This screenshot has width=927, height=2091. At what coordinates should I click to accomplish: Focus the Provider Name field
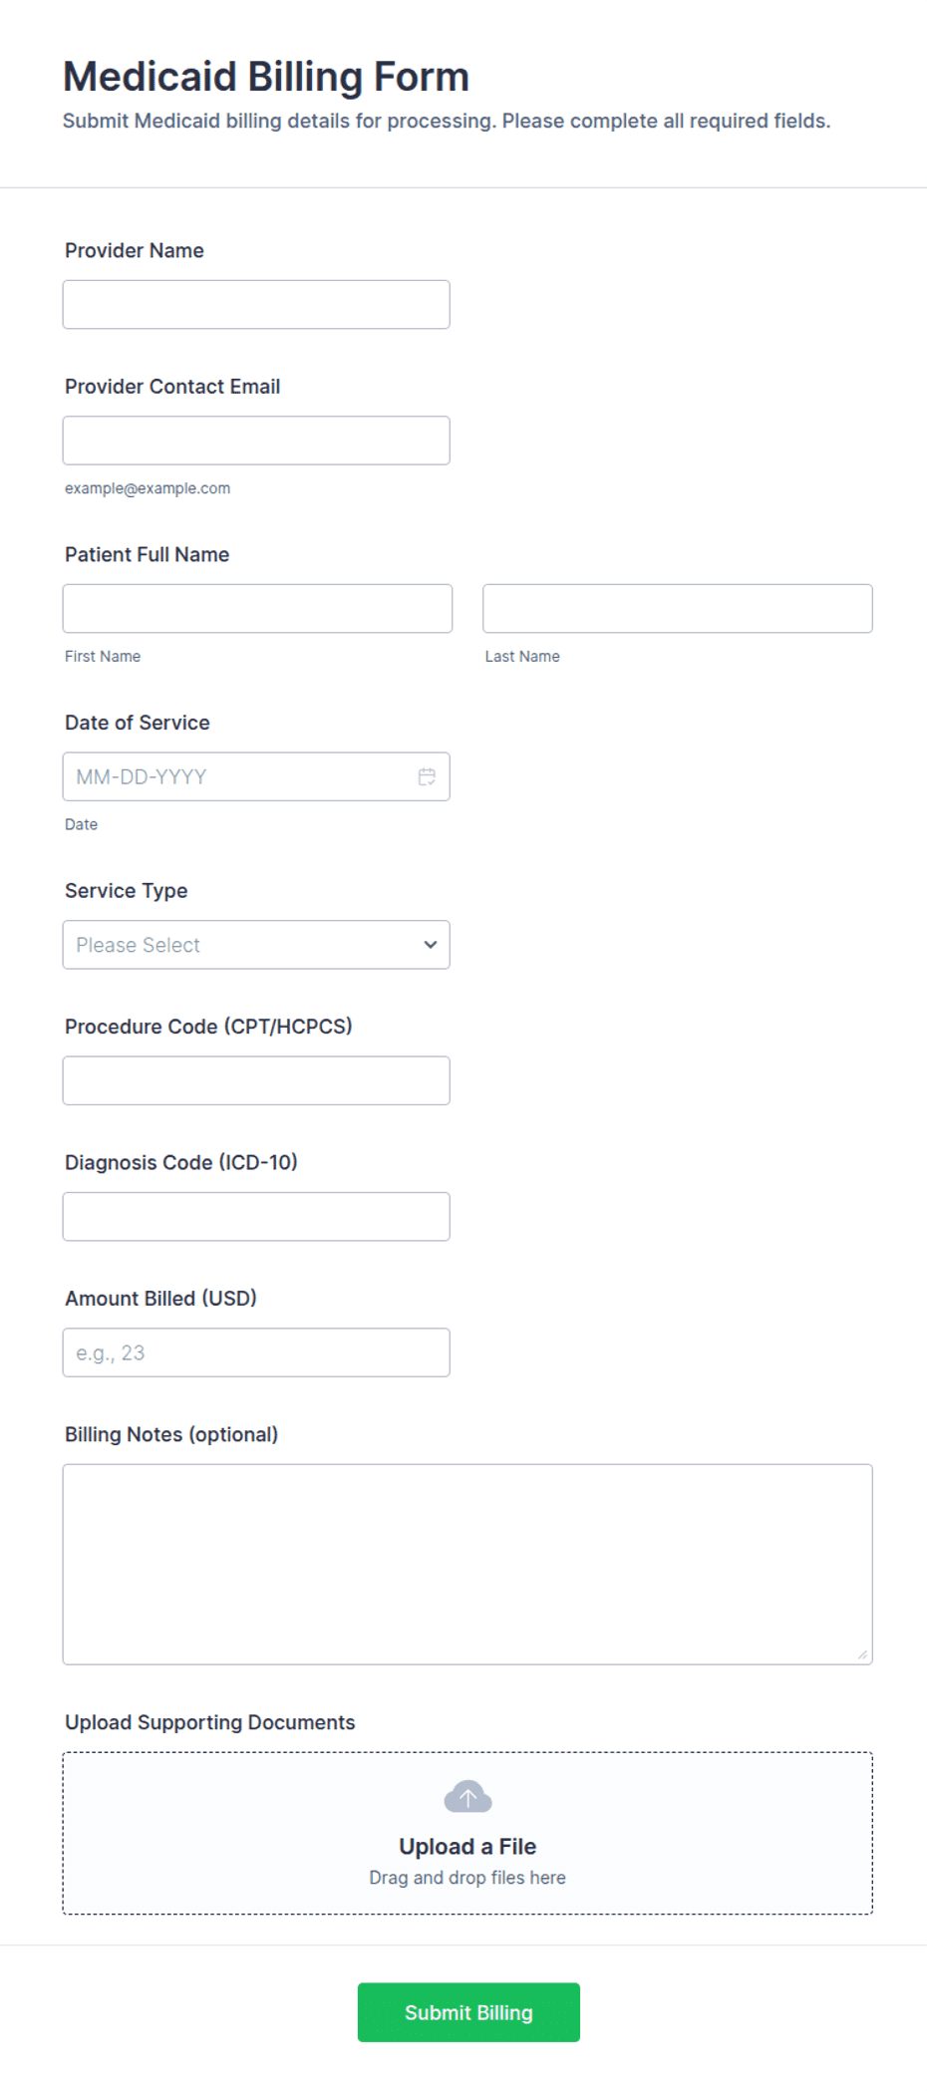click(x=256, y=304)
